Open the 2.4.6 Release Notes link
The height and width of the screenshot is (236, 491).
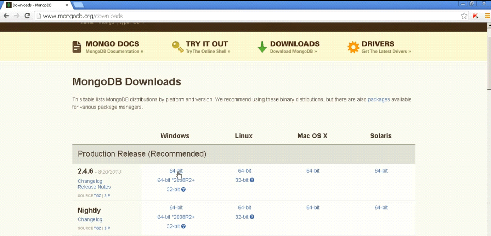point(94,187)
